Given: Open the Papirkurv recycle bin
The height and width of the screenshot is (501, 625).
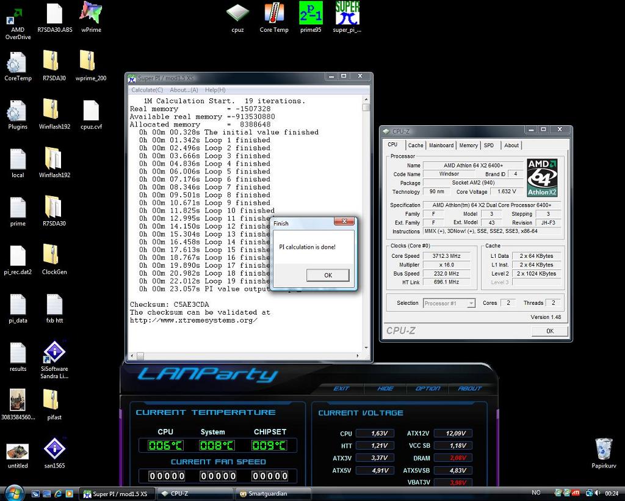Looking at the screenshot, I should (x=604, y=453).
